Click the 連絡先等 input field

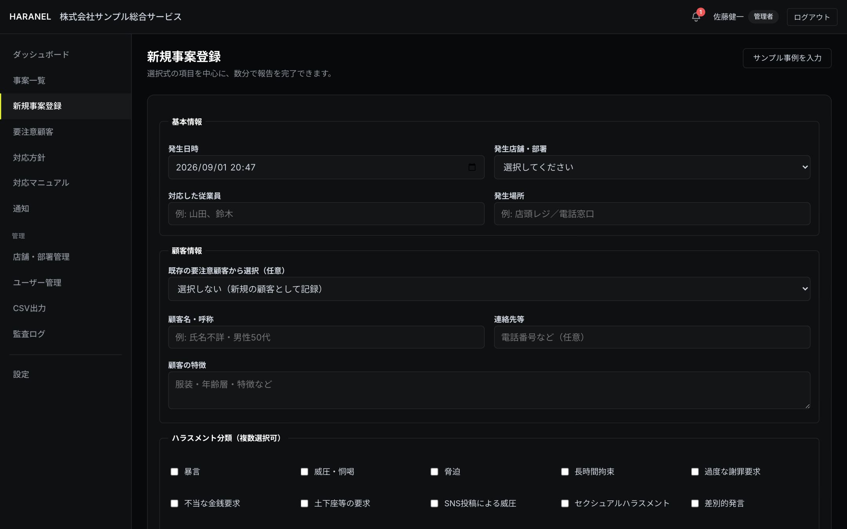(652, 337)
